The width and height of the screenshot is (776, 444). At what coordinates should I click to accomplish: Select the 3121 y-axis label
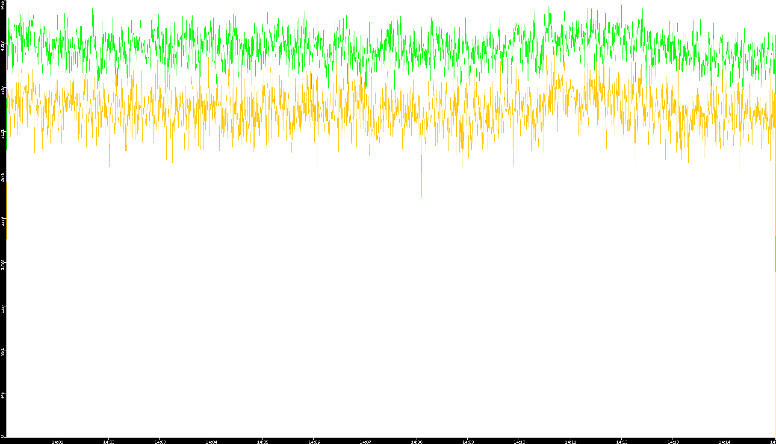pyautogui.click(x=3, y=134)
